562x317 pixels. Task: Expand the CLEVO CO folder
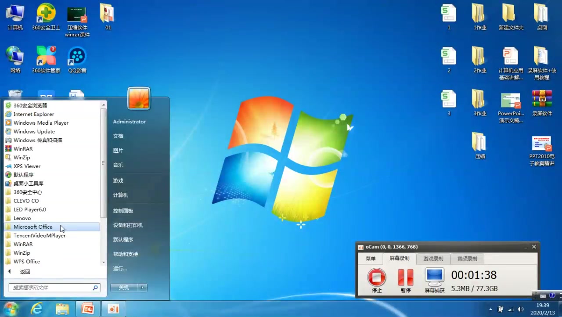52,201
